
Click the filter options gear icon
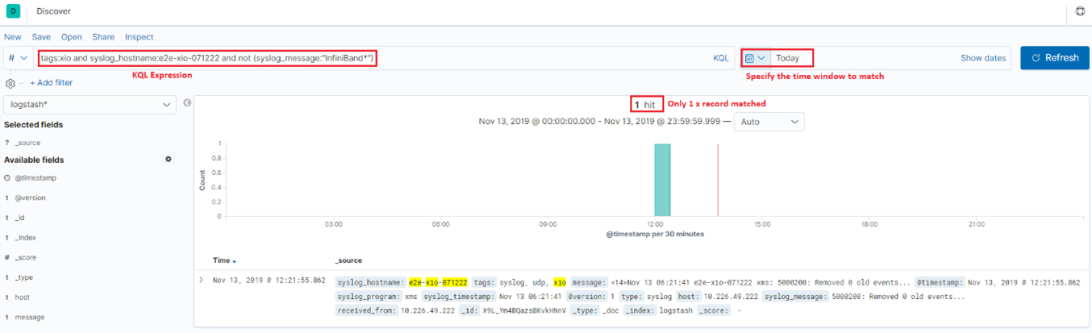coord(10,83)
